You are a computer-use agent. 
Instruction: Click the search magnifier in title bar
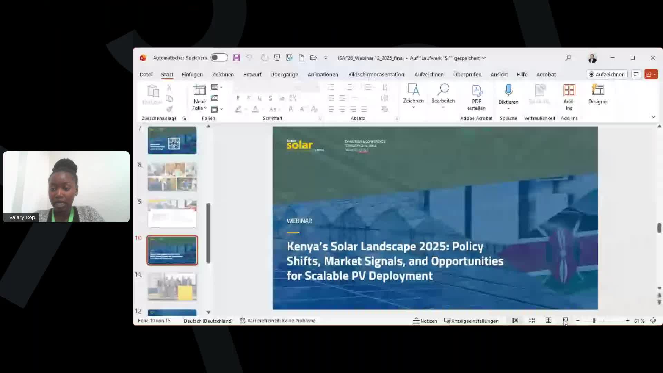pyautogui.click(x=568, y=58)
